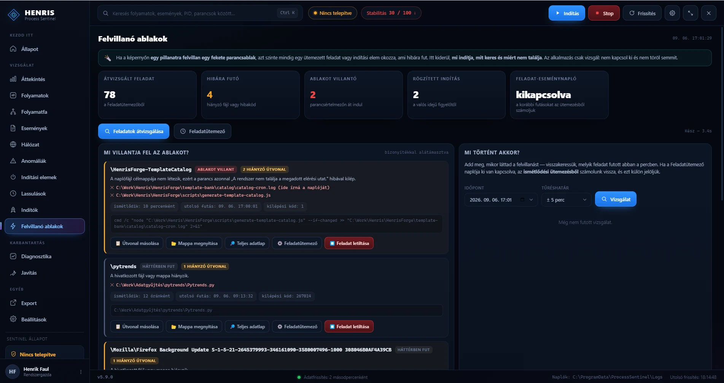Click the magnifier icon in search bar
Image resolution: width=724 pixels, height=383 pixels.
point(106,13)
